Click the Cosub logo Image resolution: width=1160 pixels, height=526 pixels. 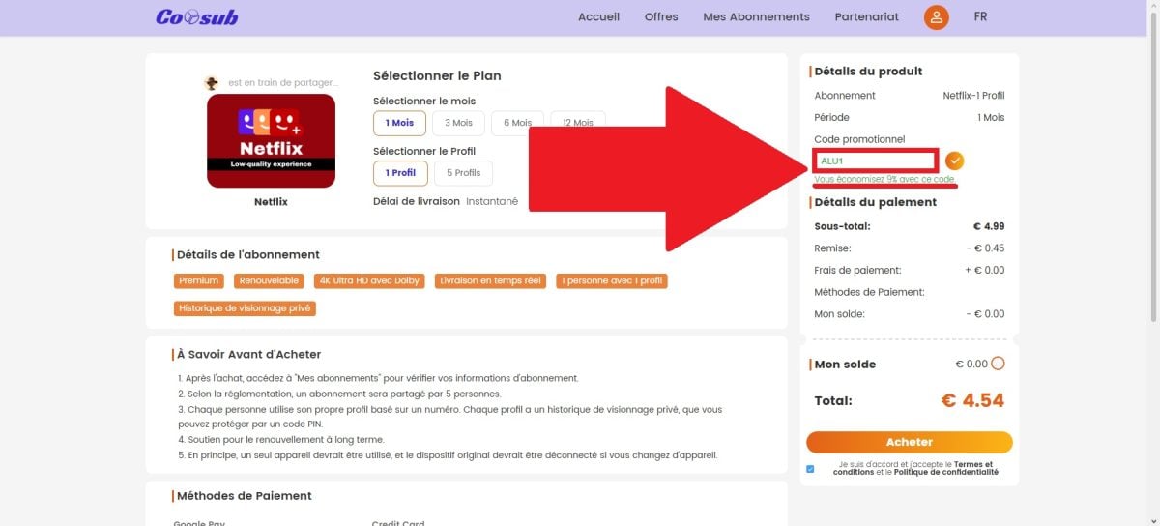click(x=196, y=16)
